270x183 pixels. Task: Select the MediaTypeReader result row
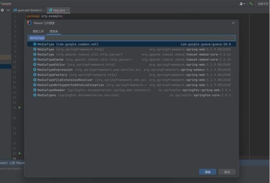point(131,90)
